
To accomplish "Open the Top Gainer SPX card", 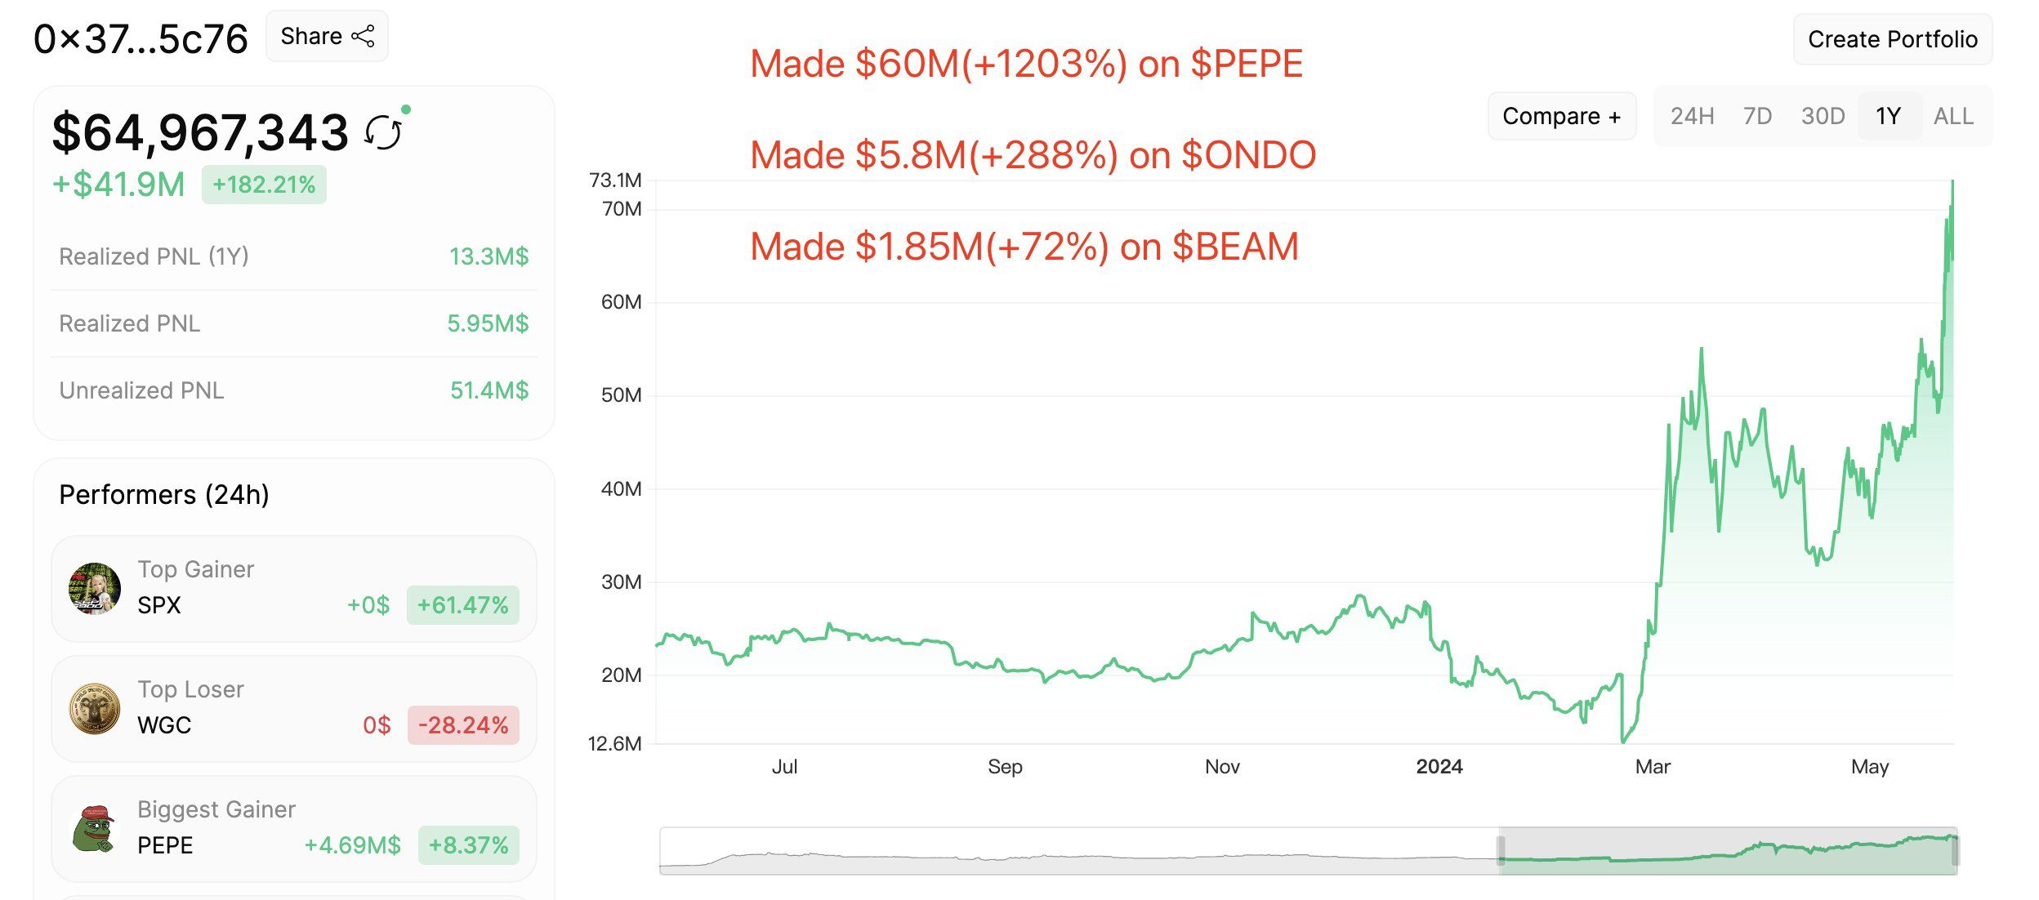I will coord(294,588).
